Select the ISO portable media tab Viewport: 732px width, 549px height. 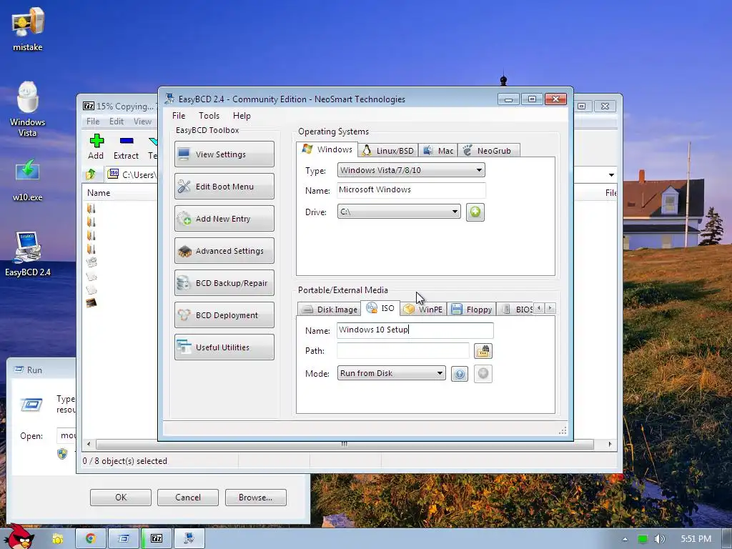380,308
